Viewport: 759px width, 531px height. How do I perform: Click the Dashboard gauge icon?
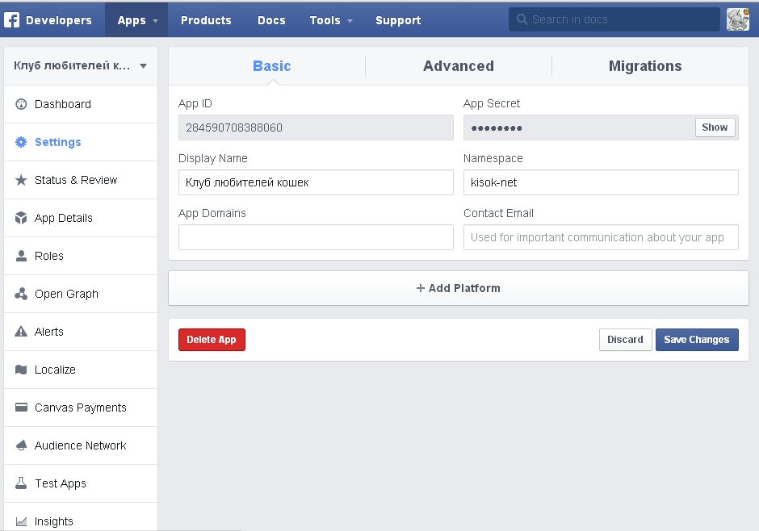[21, 104]
